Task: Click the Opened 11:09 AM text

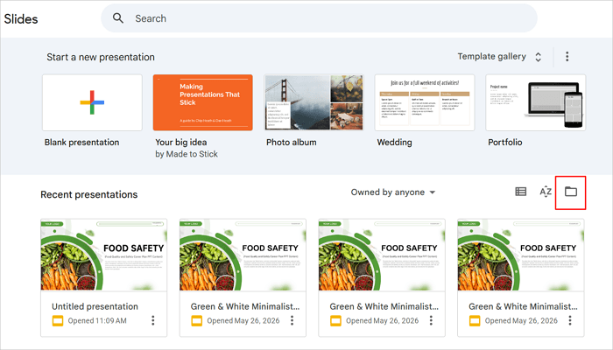Action: pos(97,321)
